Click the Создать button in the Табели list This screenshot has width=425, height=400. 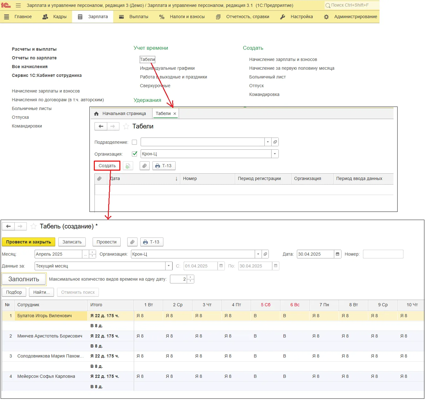[x=107, y=166]
